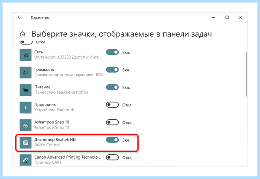Close the Параметры window
260x179 pixels.
point(240,17)
